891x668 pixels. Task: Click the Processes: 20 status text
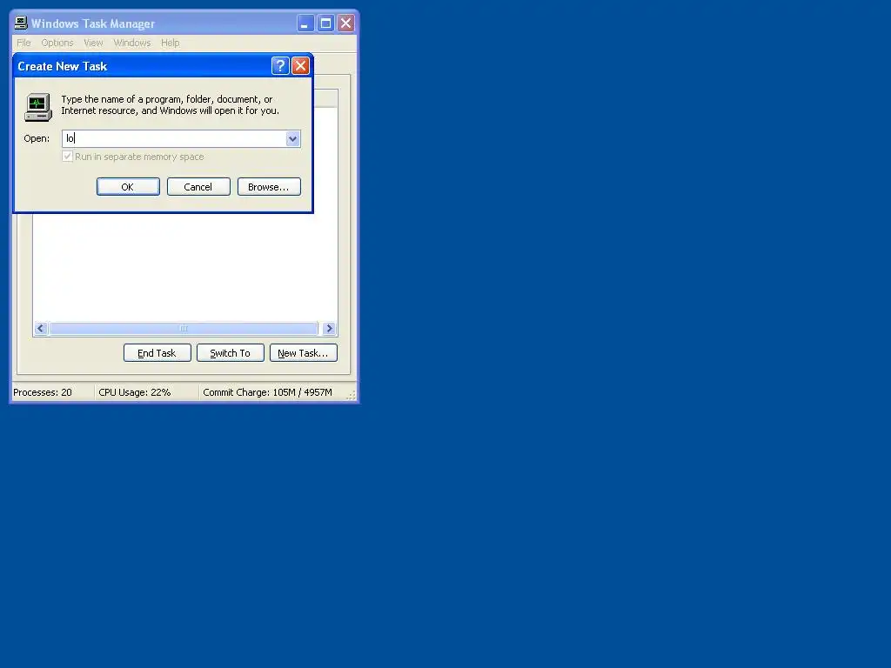click(x=43, y=392)
